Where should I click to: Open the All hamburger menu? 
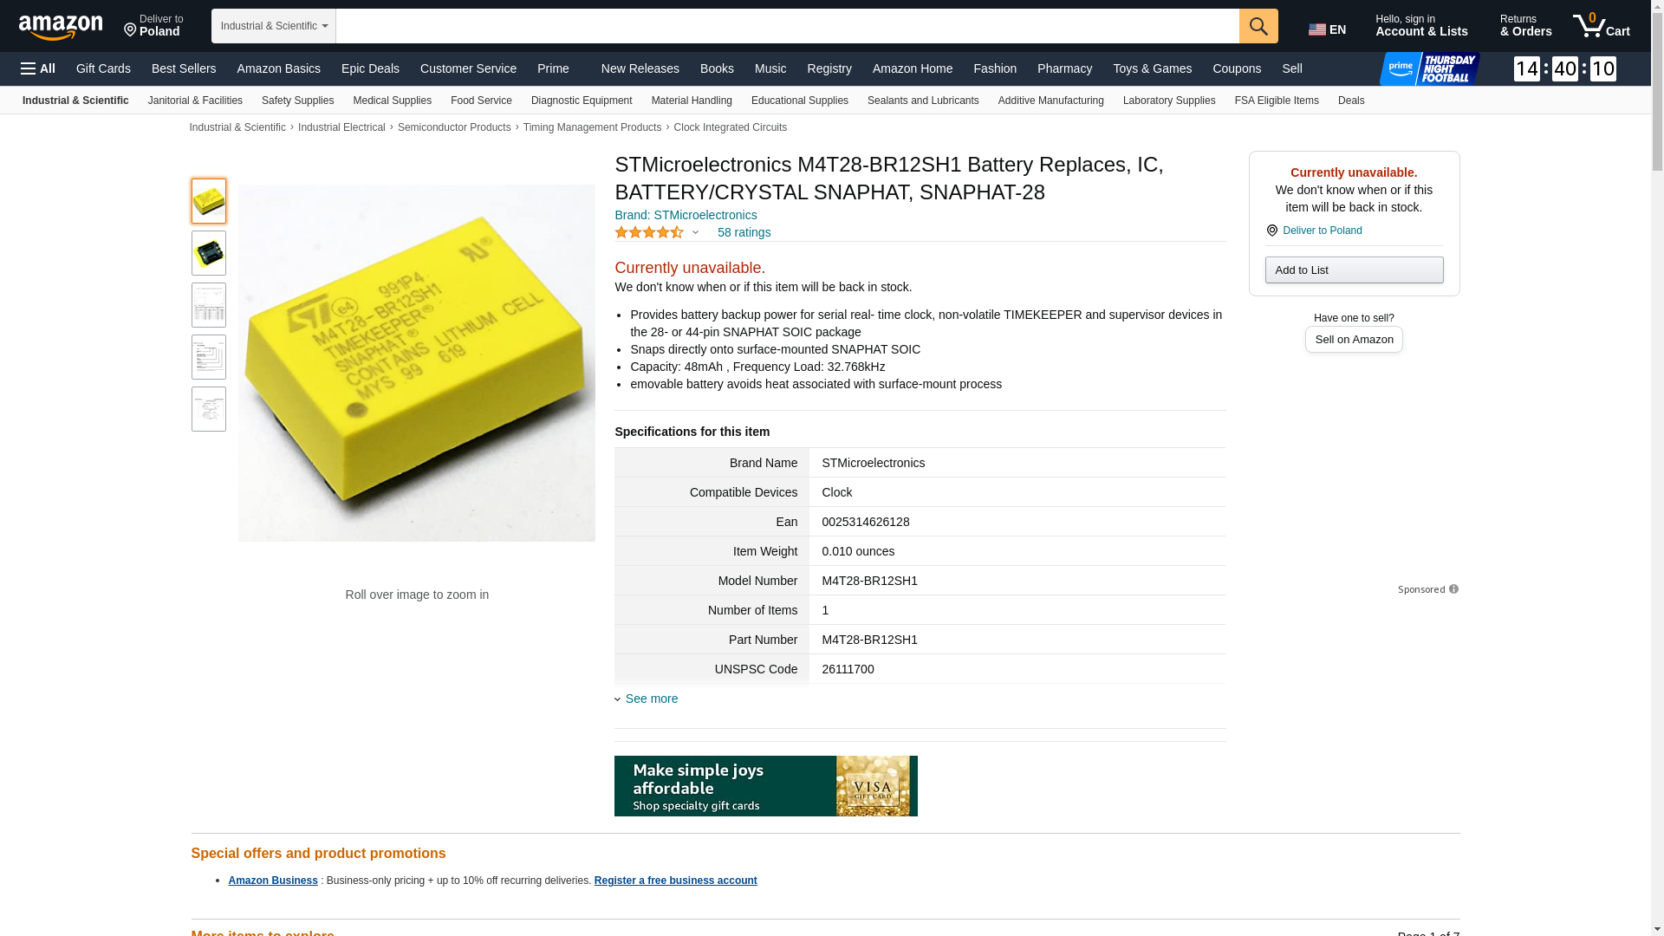[38, 68]
